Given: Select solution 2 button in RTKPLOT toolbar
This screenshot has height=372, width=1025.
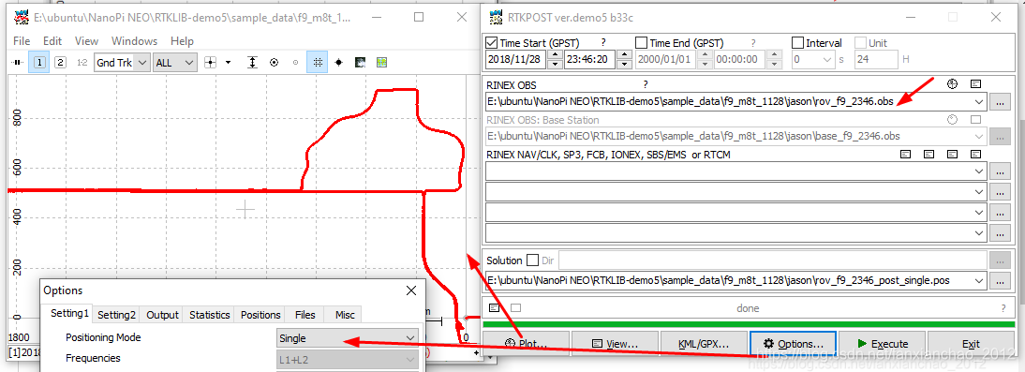Looking at the screenshot, I should (60, 63).
